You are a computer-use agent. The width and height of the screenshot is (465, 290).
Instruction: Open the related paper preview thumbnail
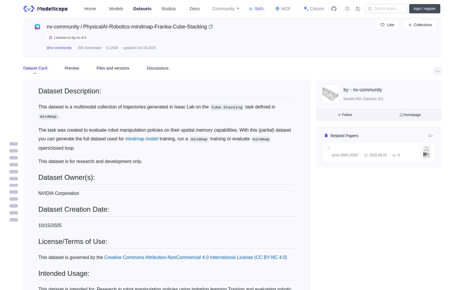click(426, 152)
